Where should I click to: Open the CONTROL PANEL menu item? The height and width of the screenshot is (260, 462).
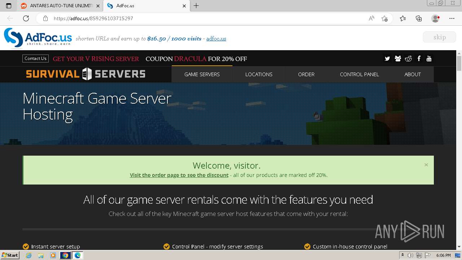[x=359, y=74]
